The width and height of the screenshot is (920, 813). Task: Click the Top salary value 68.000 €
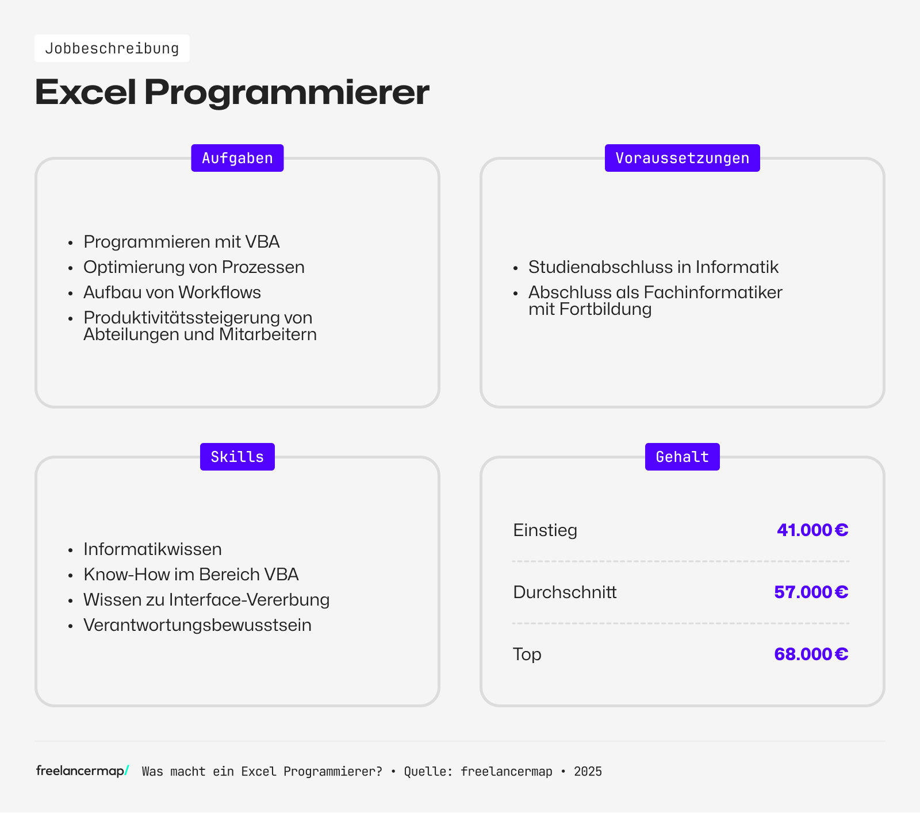pyautogui.click(x=811, y=654)
